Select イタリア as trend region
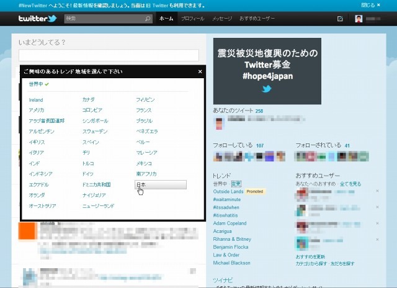The height and width of the screenshot is (288, 397). click(37, 153)
